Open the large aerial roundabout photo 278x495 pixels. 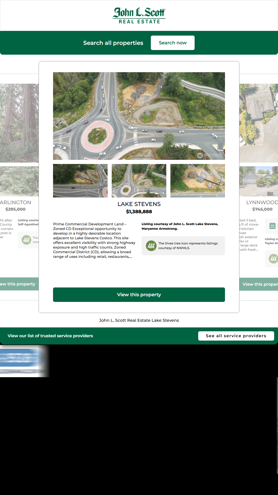[x=139, y=116]
